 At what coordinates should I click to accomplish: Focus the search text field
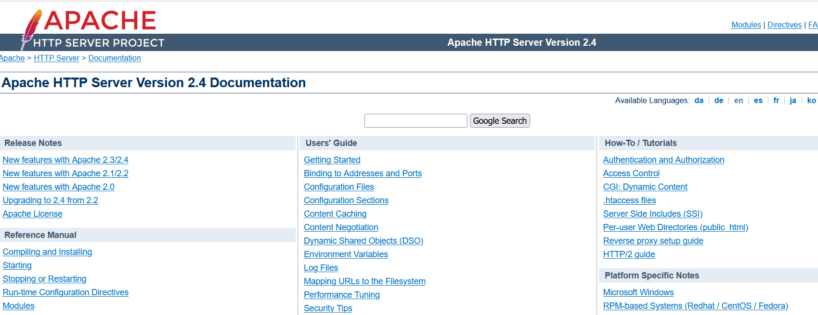pyautogui.click(x=416, y=120)
